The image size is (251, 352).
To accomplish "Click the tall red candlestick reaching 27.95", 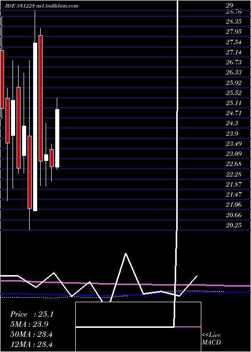I will 41,98.
